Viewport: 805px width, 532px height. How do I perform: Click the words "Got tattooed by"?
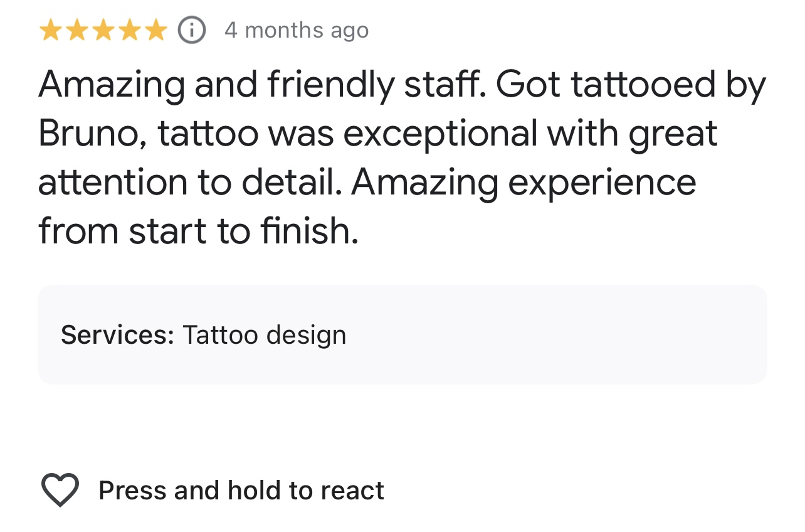631,85
